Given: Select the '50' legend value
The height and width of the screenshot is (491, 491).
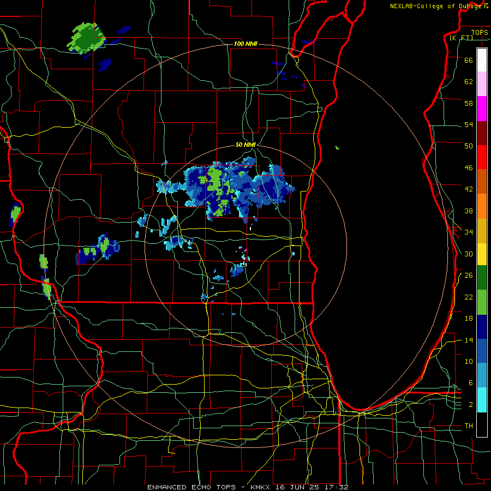Looking at the screenshot, I should [469, 146].
